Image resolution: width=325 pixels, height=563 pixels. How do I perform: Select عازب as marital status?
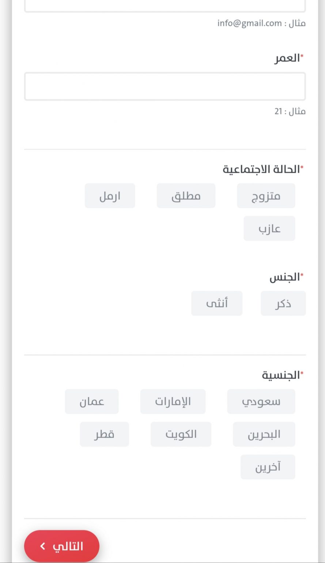coord(269,228)
